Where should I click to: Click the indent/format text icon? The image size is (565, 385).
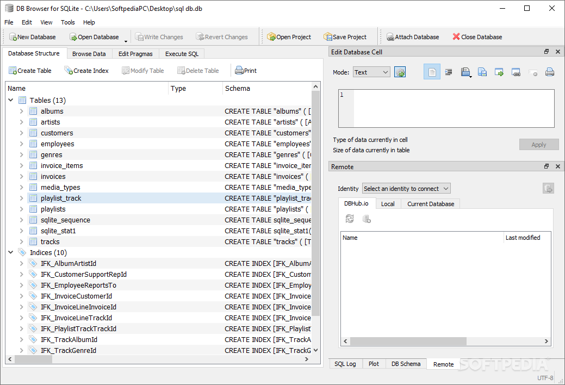click(449, 72)
